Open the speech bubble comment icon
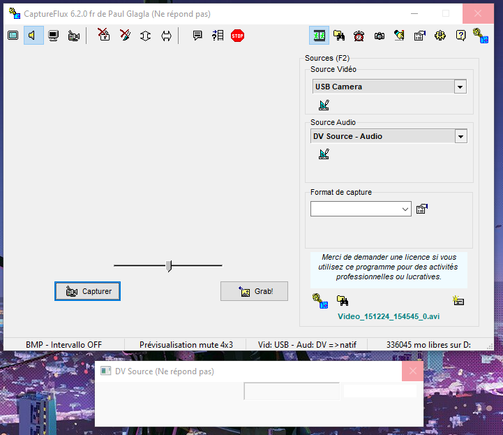The image size is (503, 435). pos(197,36)
